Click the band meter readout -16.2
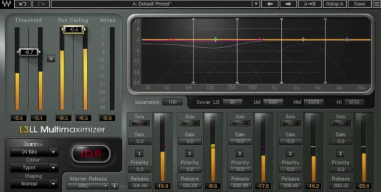 (x=314, y=186)
